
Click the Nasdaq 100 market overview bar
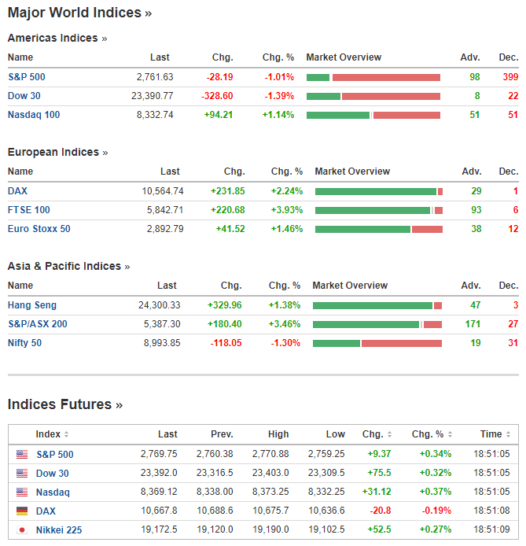pos(373,116)
